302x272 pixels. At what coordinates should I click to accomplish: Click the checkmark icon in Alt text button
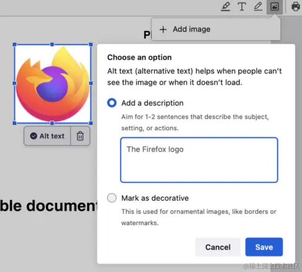coord(33,136)
